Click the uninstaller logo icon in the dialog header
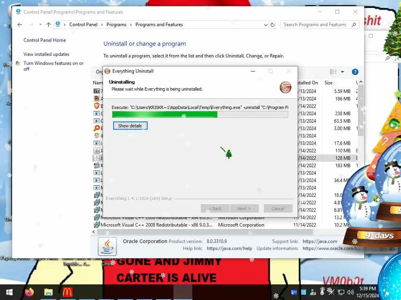The image size is (401, 300). [x=285, y=87]
